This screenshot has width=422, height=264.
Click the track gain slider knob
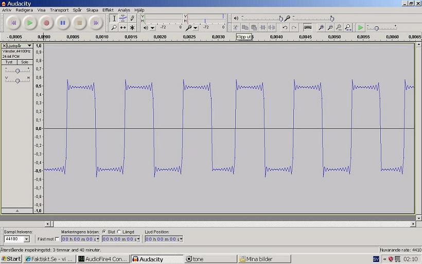17,71
